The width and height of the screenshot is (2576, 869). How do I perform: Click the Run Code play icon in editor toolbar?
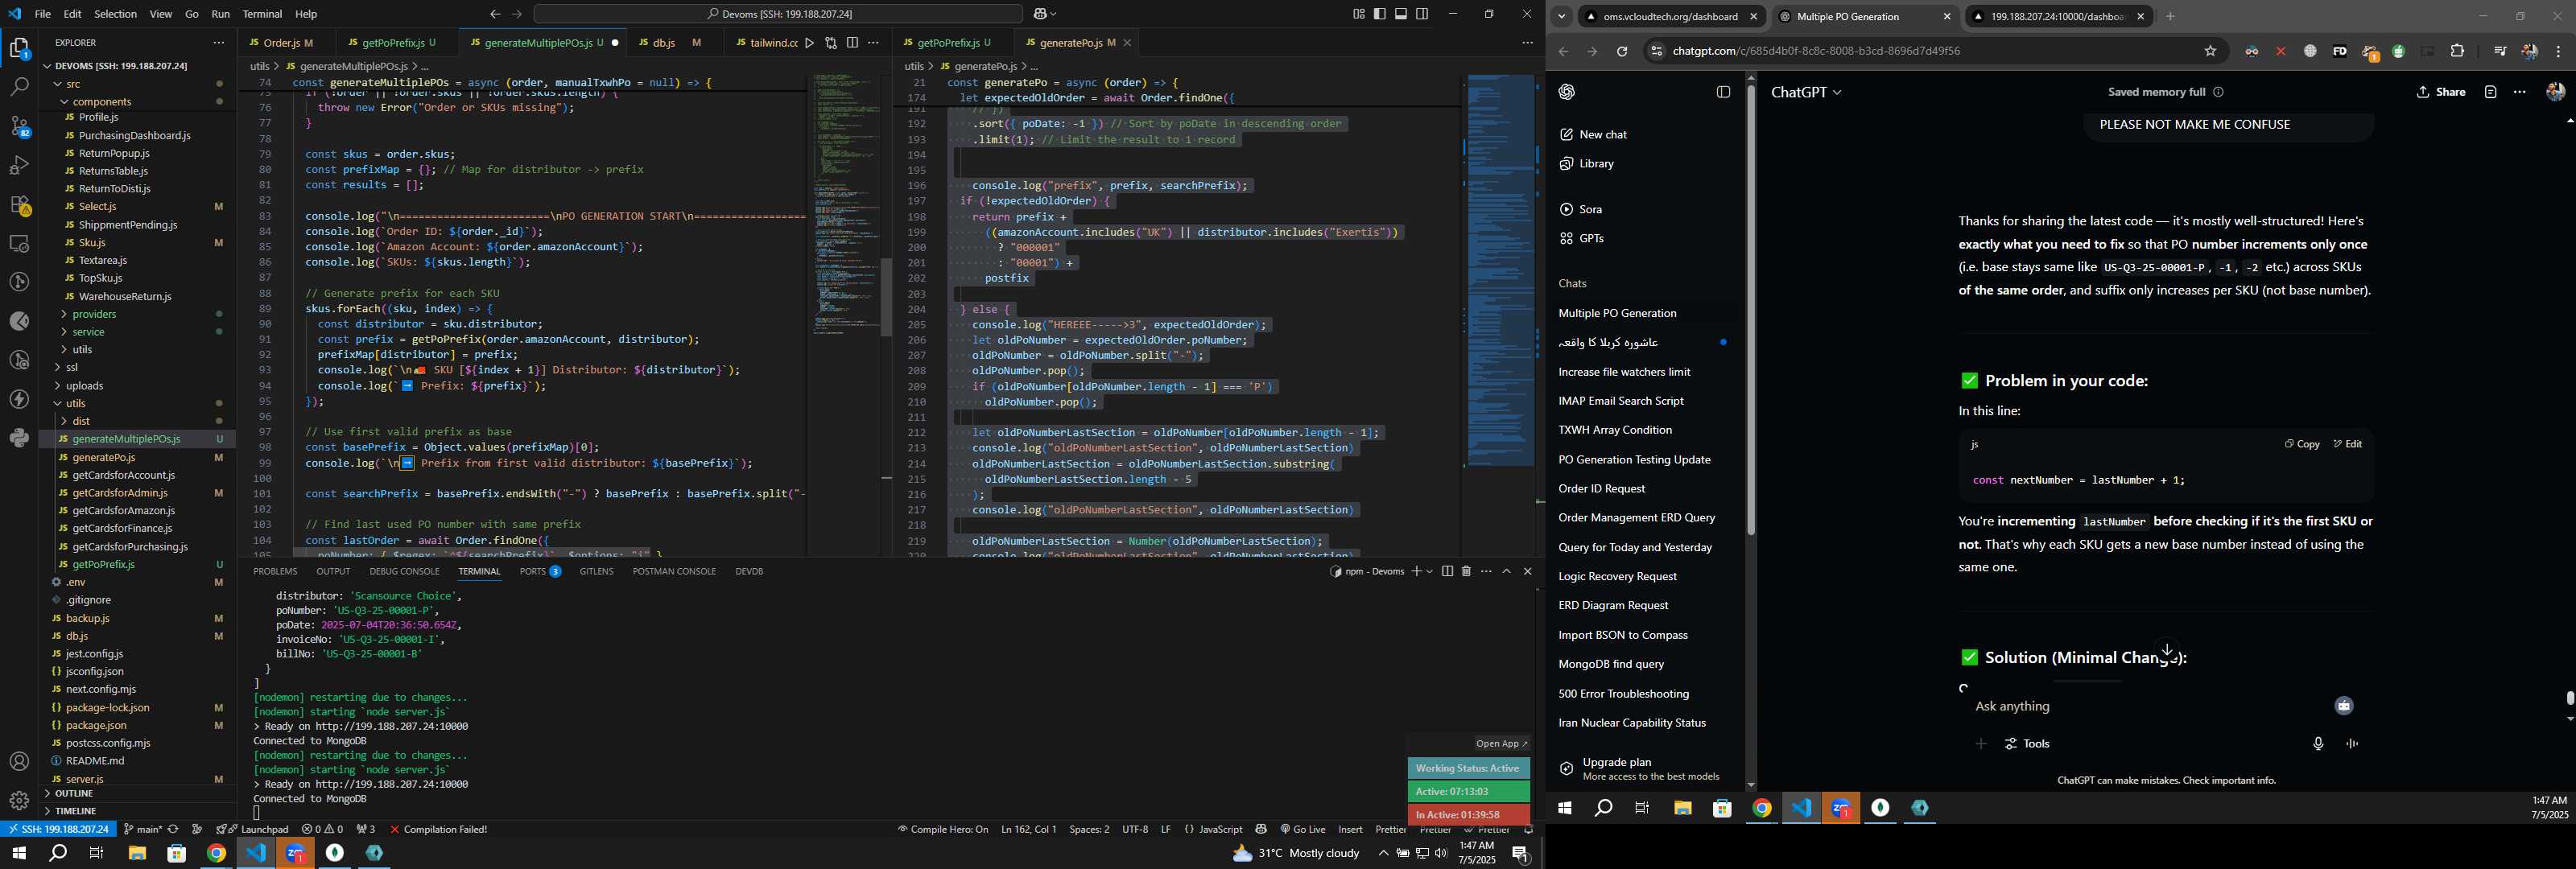810,43
